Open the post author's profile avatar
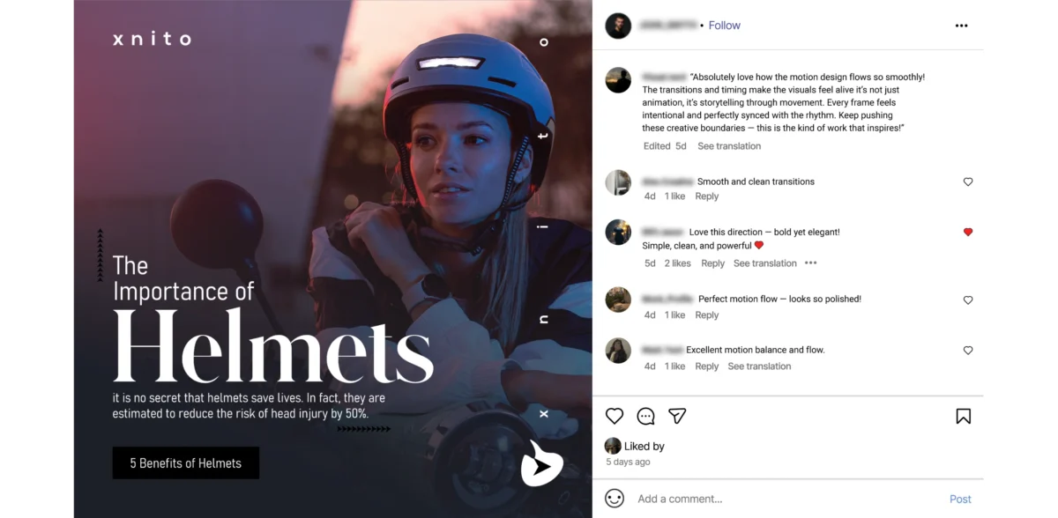 point(618,26)
